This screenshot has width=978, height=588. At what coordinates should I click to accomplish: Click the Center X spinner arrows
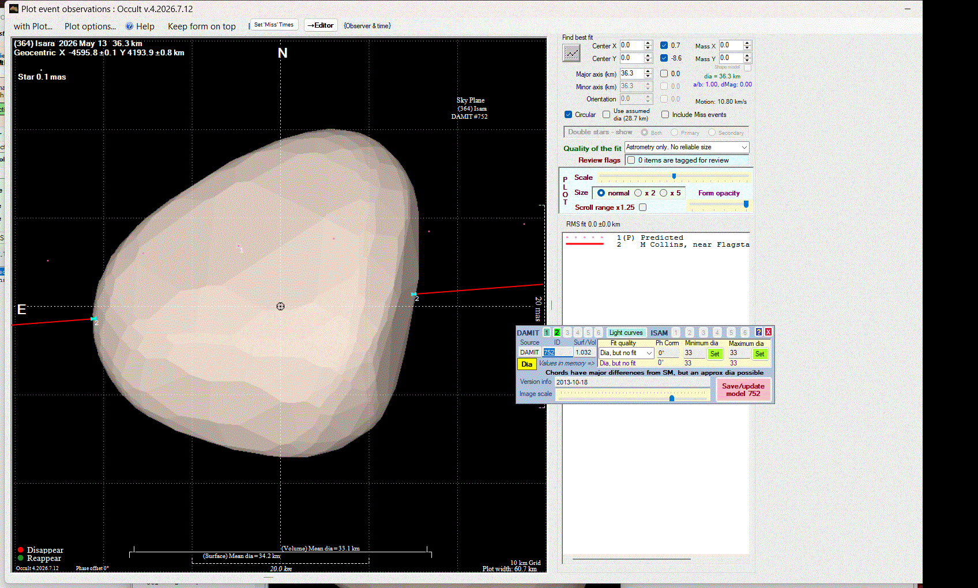(648, 45)
